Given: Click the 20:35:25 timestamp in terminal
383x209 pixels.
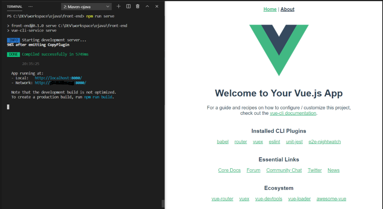Looking at the screenshot, I should 30,64.
